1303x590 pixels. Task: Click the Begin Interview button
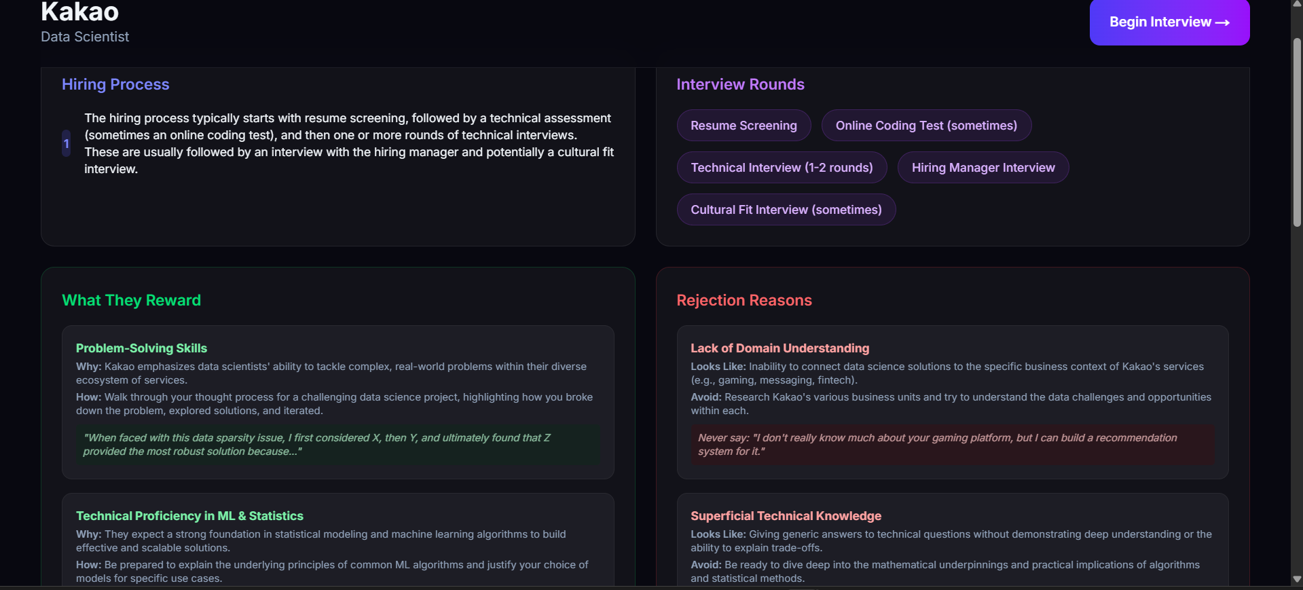1169,22
